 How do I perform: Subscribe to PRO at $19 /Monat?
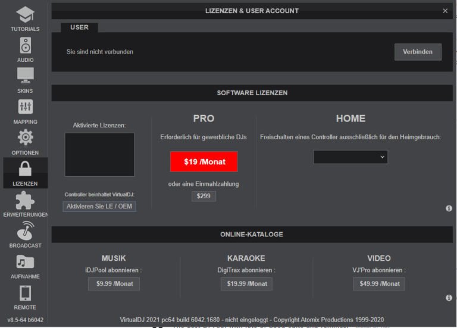204,161
